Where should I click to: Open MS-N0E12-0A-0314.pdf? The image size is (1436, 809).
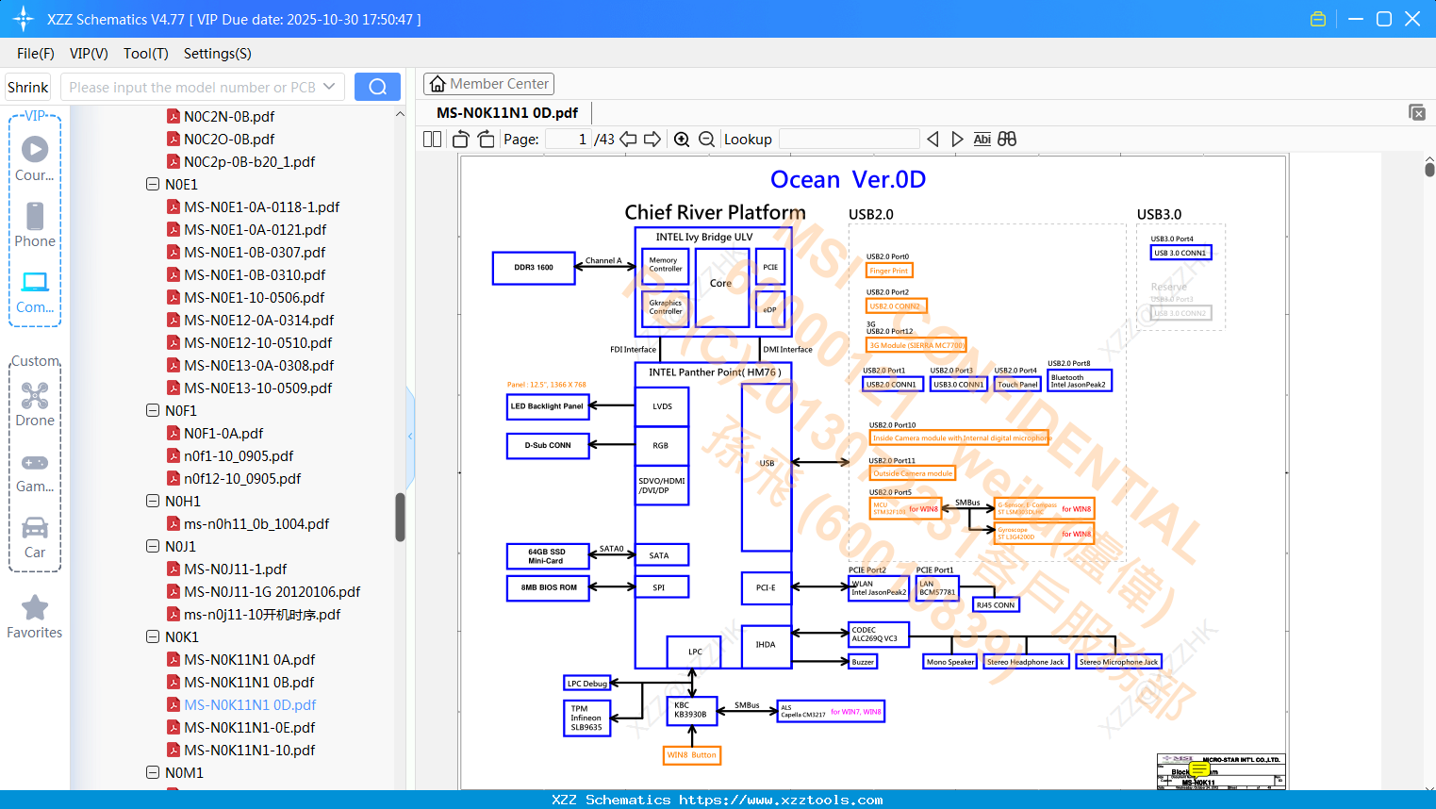click(x=258, y=321)
